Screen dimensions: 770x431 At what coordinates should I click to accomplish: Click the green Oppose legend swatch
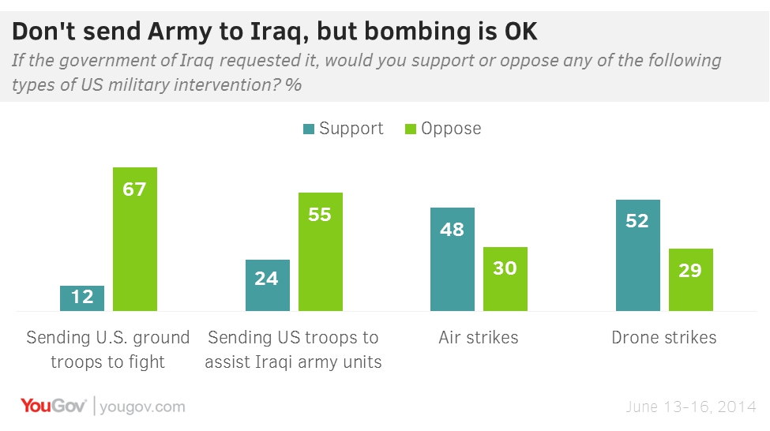click(x=410, y=129)
